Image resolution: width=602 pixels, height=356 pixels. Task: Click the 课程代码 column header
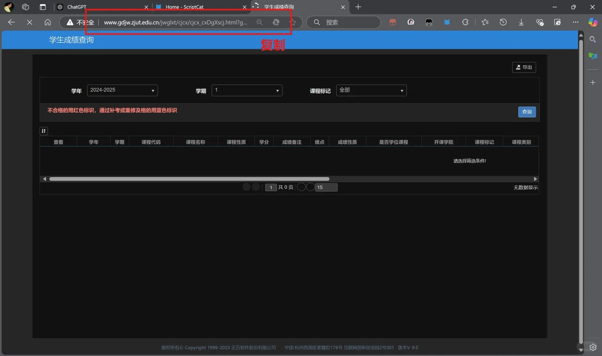point(151,142)
